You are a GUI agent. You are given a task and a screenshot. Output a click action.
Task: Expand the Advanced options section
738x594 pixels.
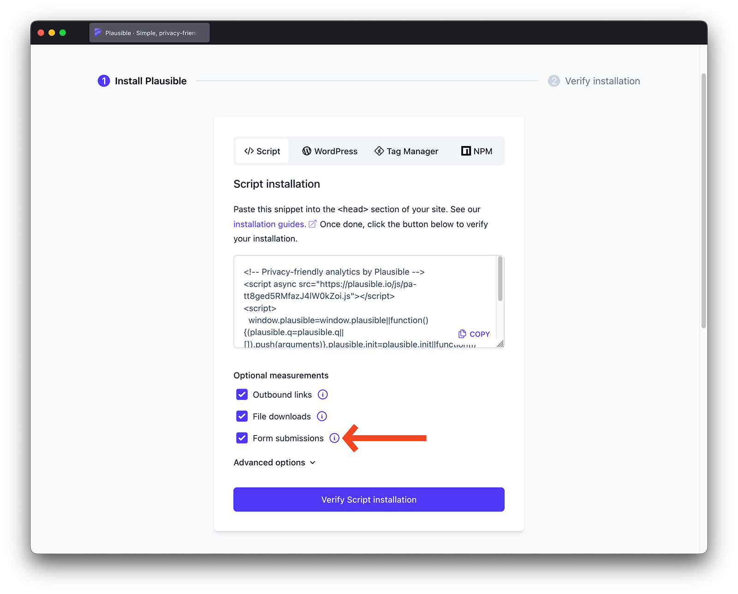(275, 462)
